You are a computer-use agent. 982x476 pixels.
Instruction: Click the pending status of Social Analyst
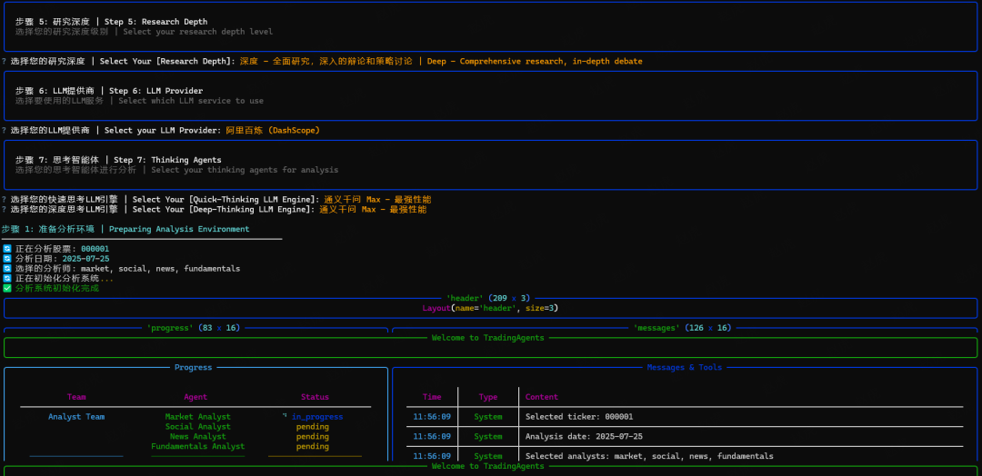[313, 427]
